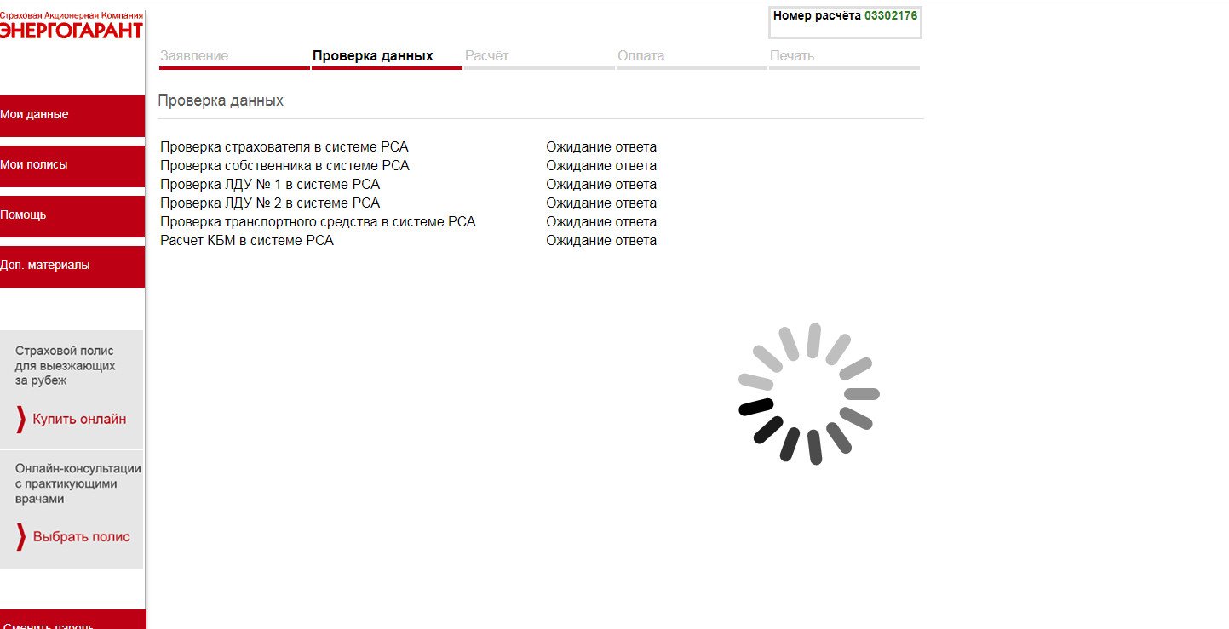Select Доп. материалы in the sidebar
The image size is (1229, 629).
click(x=72, y=266)
